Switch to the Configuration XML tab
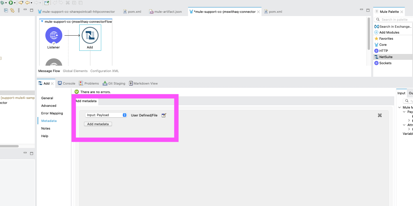 point(104,71)
